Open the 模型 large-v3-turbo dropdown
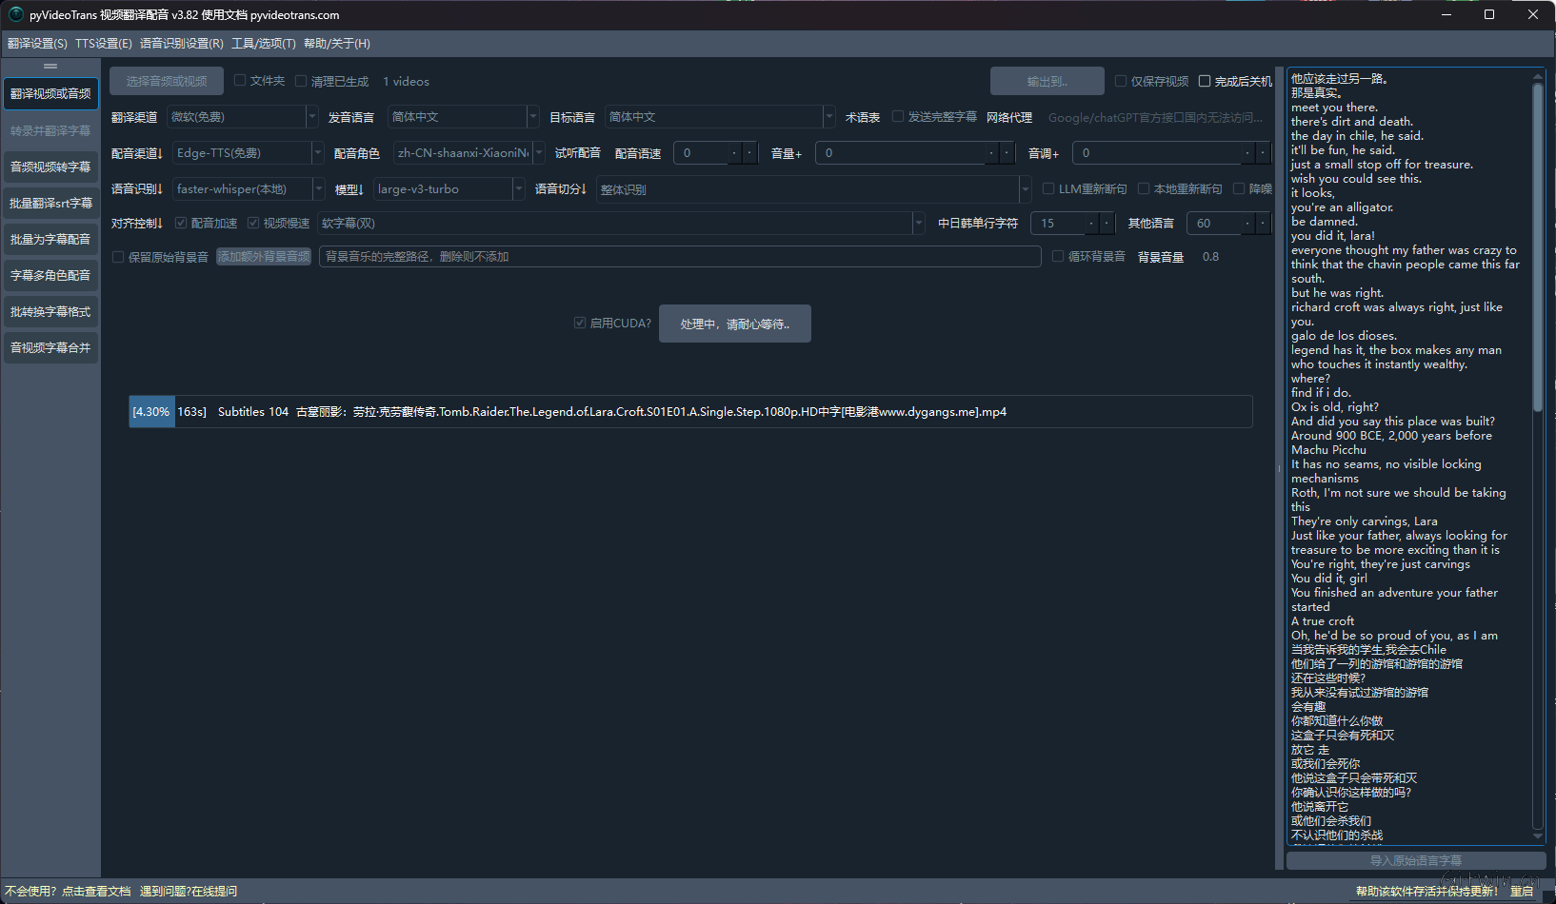 pyautogui.click(x=449, y=189)
